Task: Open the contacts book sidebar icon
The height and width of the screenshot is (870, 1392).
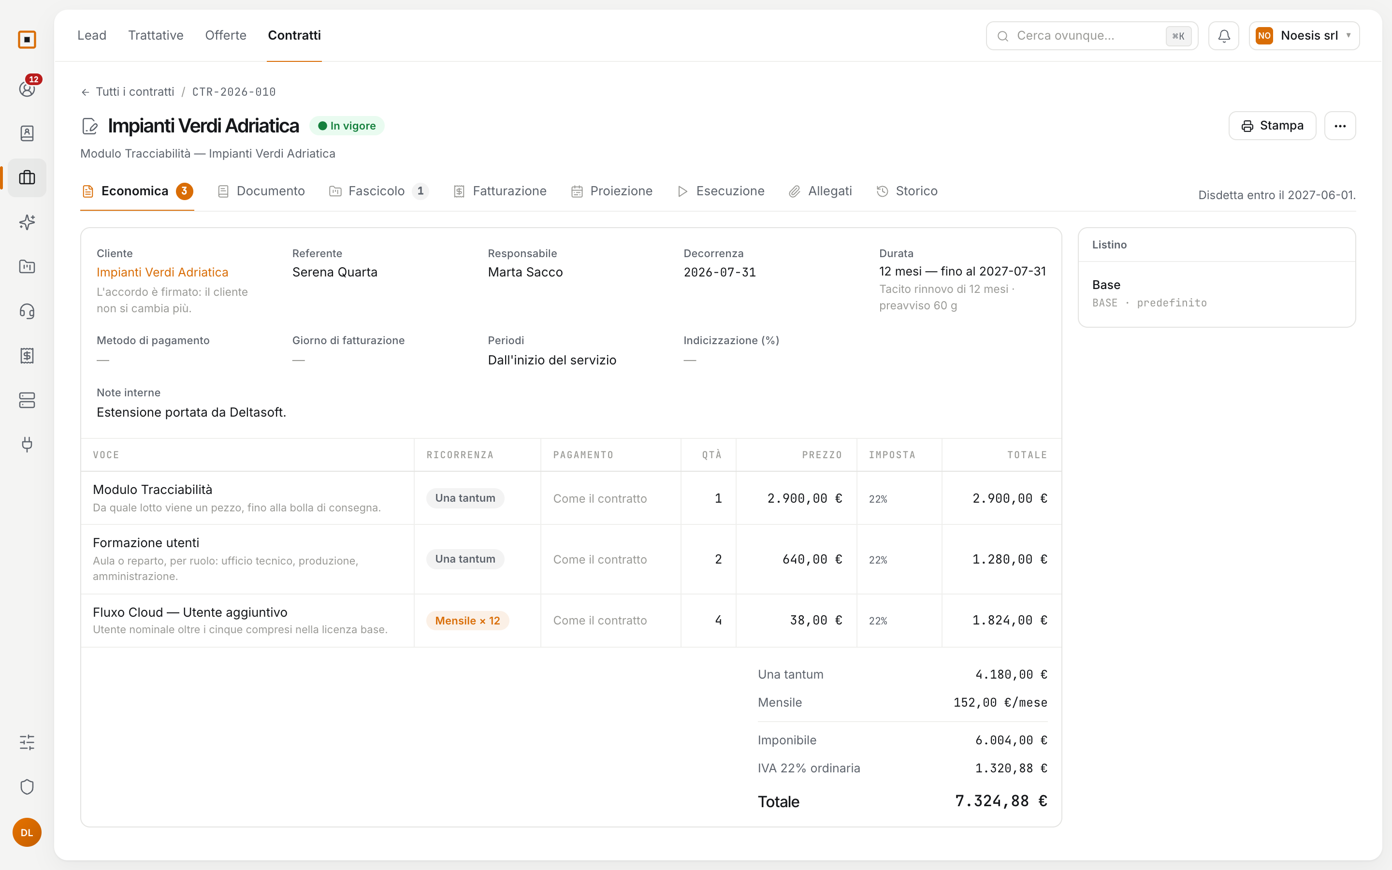Action: point(27,133)
